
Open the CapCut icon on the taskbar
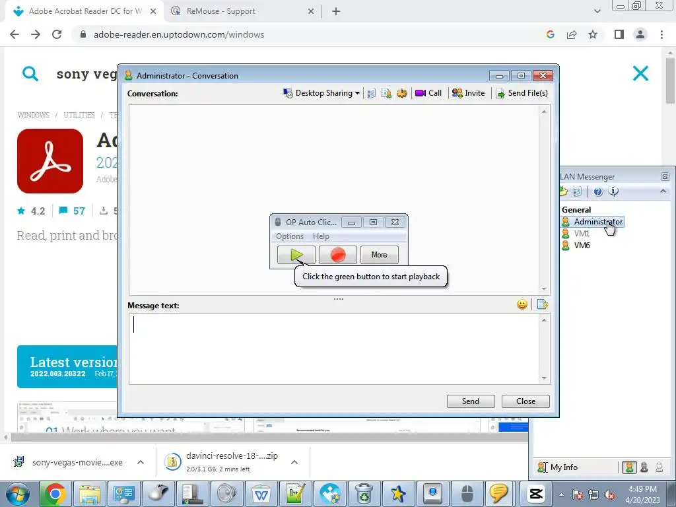[536, 494]
